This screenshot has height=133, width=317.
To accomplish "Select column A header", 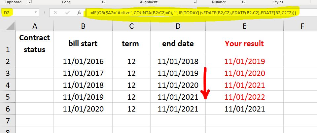I will click(x=35, y=26).
